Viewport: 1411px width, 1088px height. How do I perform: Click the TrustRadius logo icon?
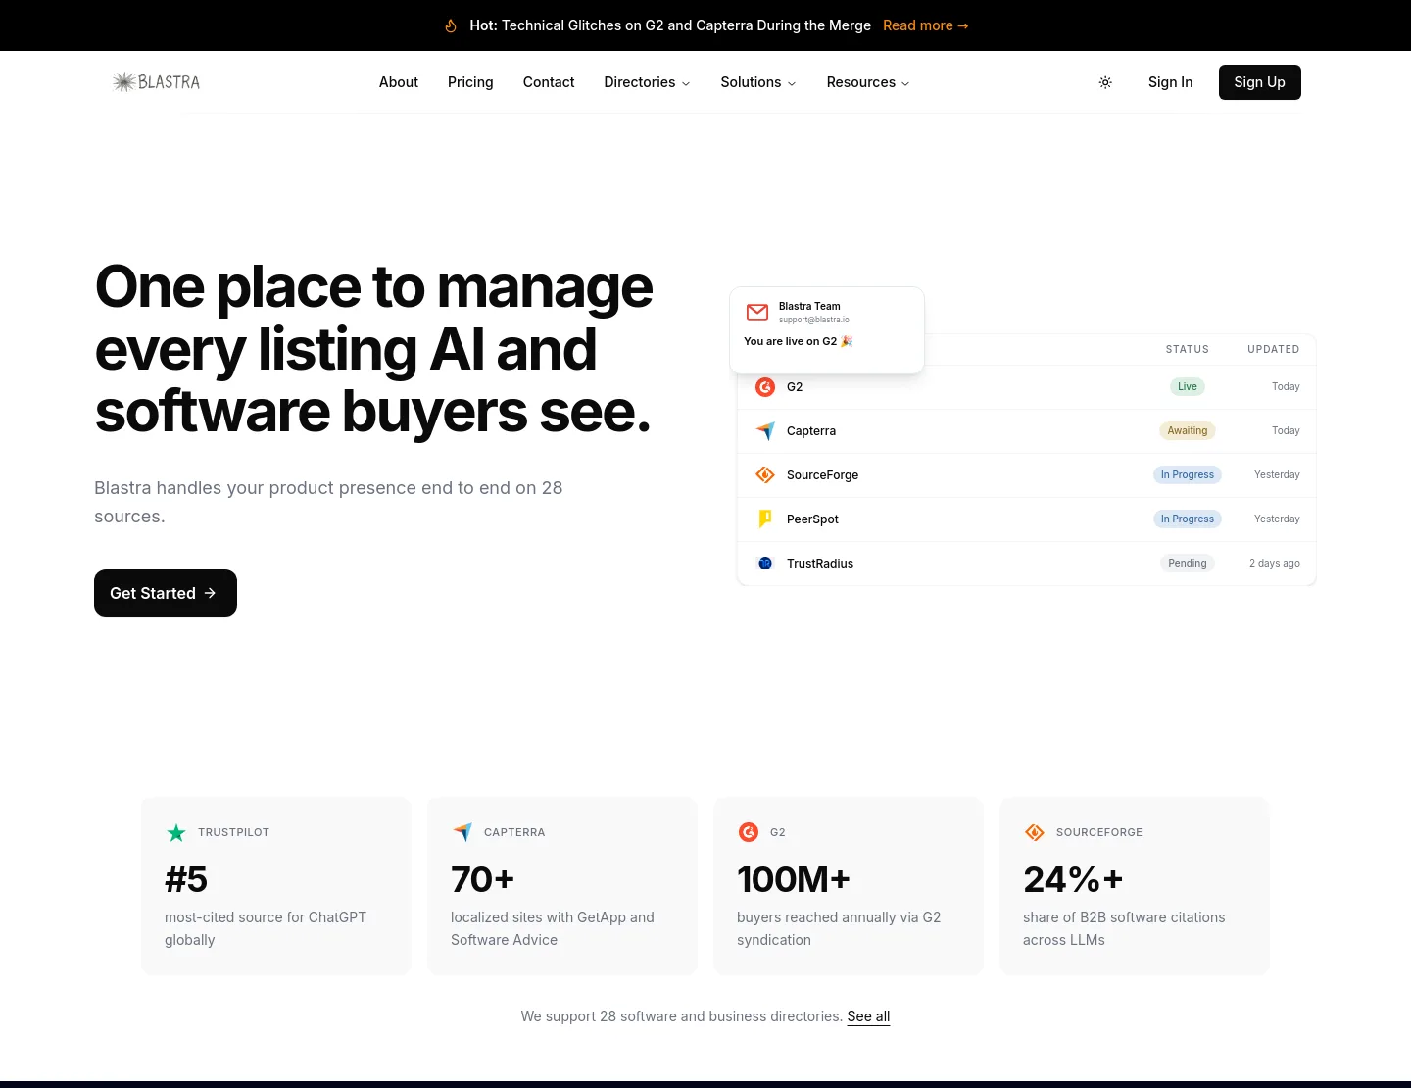765,564
